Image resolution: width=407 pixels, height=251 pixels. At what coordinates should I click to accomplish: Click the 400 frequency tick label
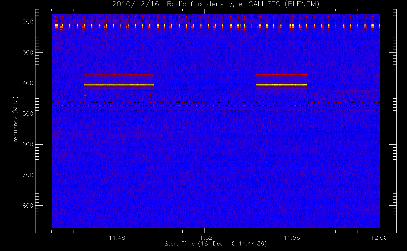click(x=28, y=83)
